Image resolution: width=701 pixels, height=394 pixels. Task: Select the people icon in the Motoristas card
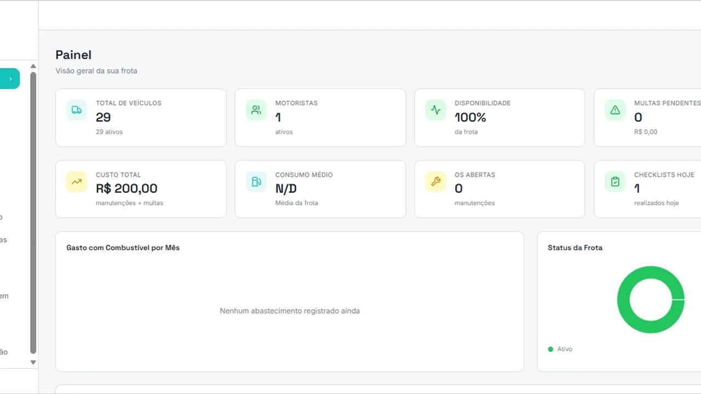pyautogui.click(x=256, y=110)
